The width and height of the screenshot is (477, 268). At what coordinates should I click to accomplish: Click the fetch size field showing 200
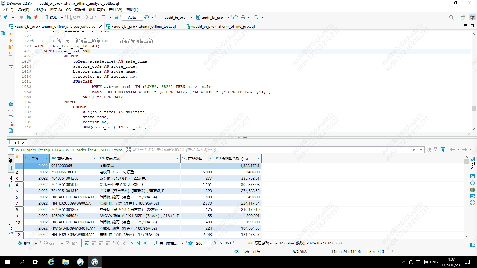click(203, 243)
